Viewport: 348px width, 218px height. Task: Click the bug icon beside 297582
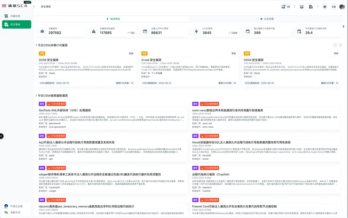click(x=42, y=31)
